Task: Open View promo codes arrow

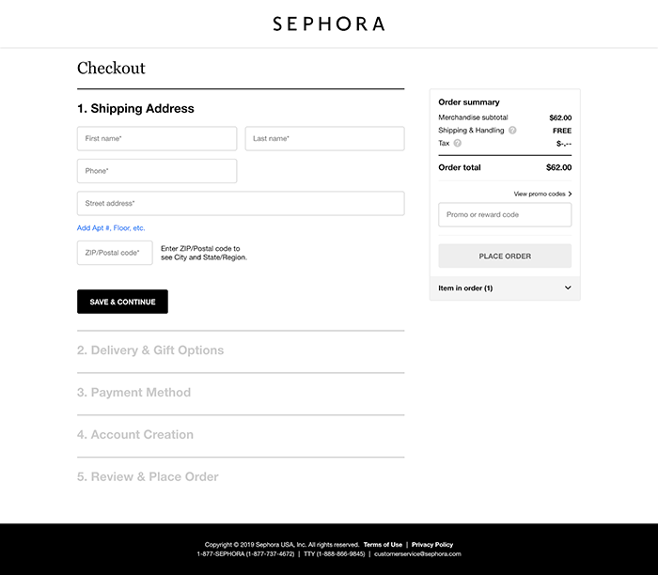Action: (x=570, y=194)
